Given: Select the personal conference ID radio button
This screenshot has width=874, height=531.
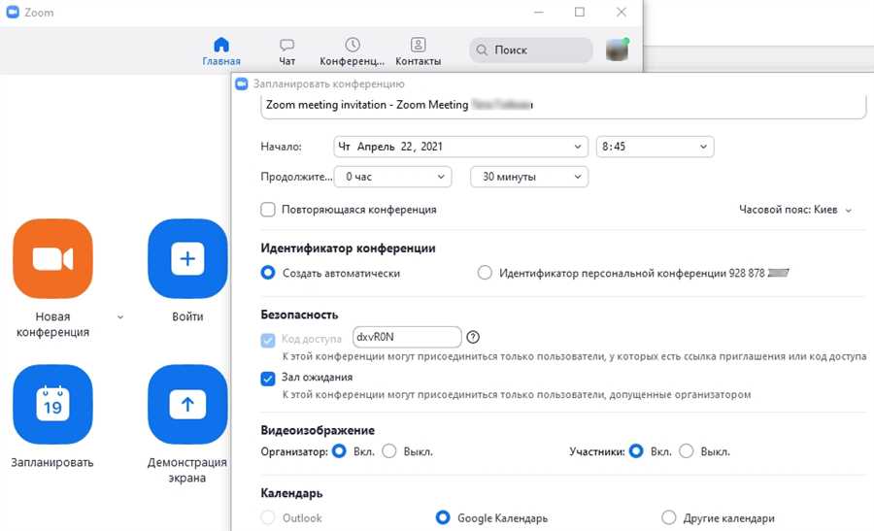Looking at the screenshot, I should point(485,274).
